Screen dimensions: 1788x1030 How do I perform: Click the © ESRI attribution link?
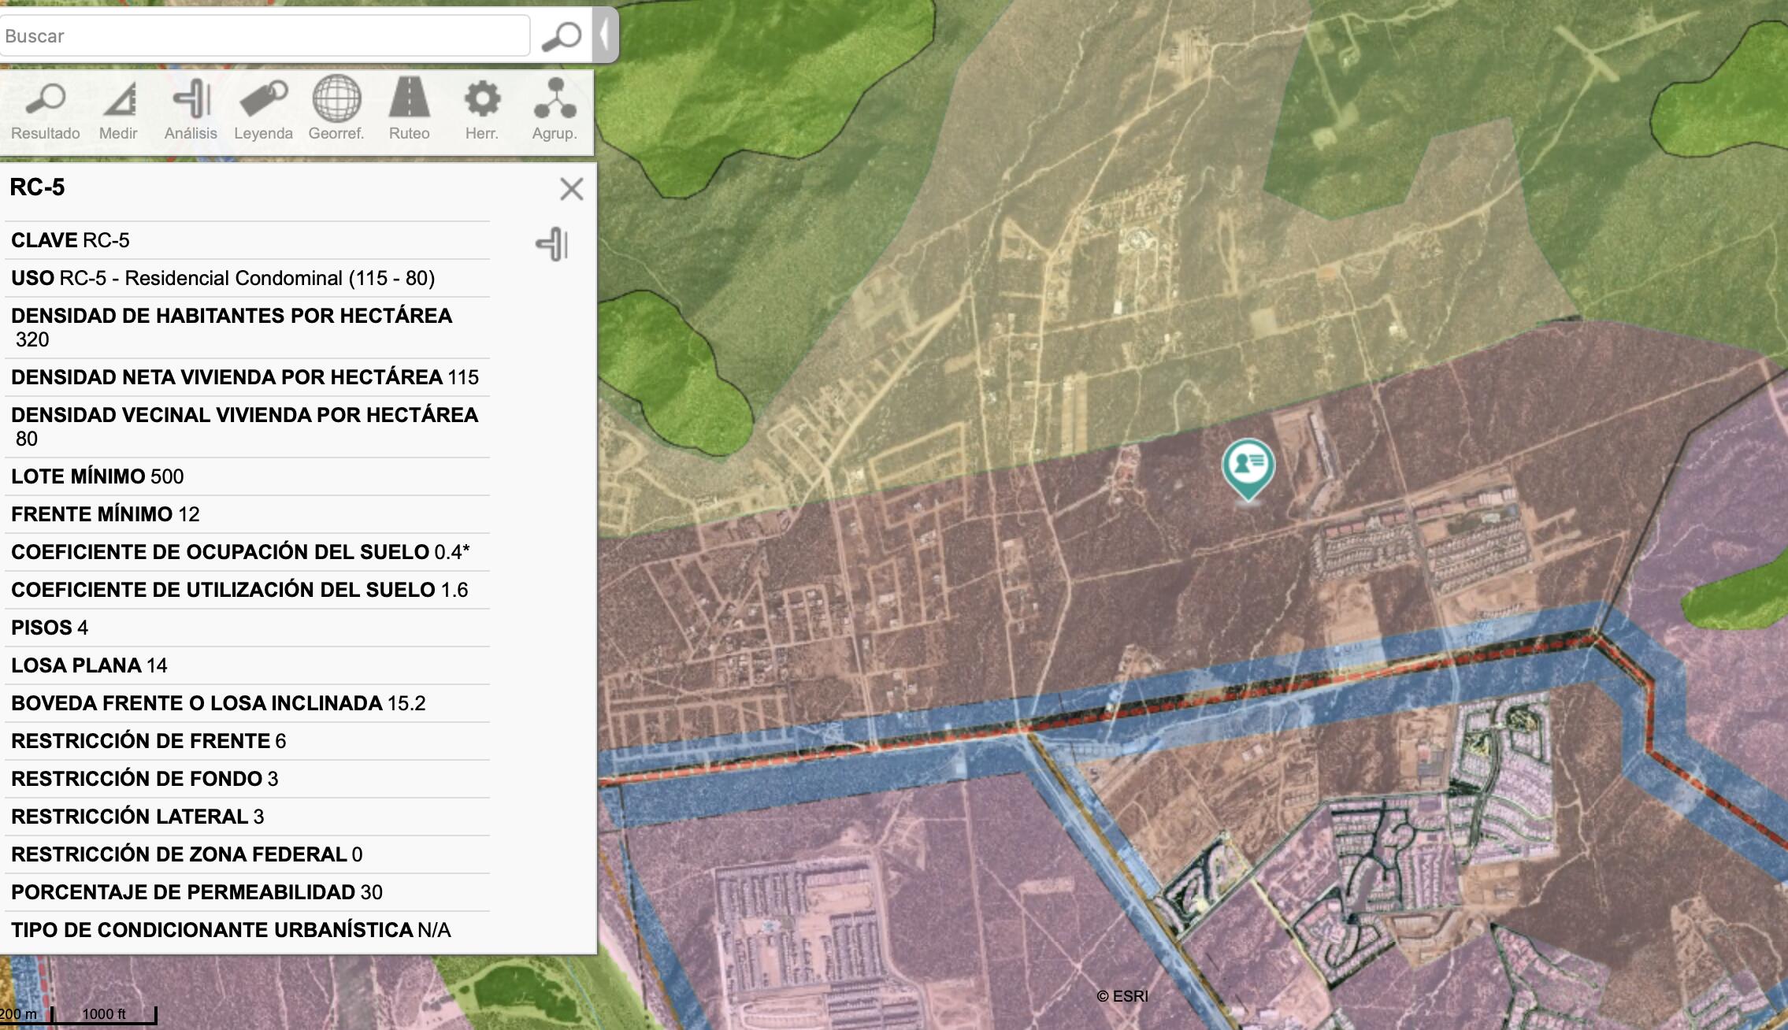coord(1122,996)
